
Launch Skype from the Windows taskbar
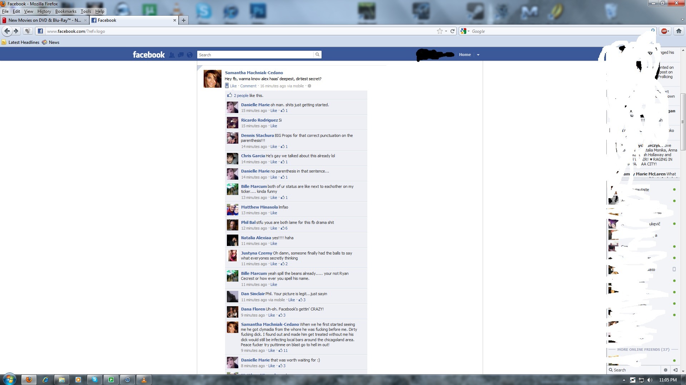pyautogui.click(x=95, y=380)
